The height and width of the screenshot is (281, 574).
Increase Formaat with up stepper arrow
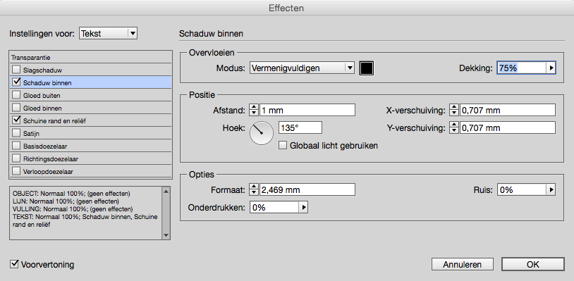pos(254,187)
